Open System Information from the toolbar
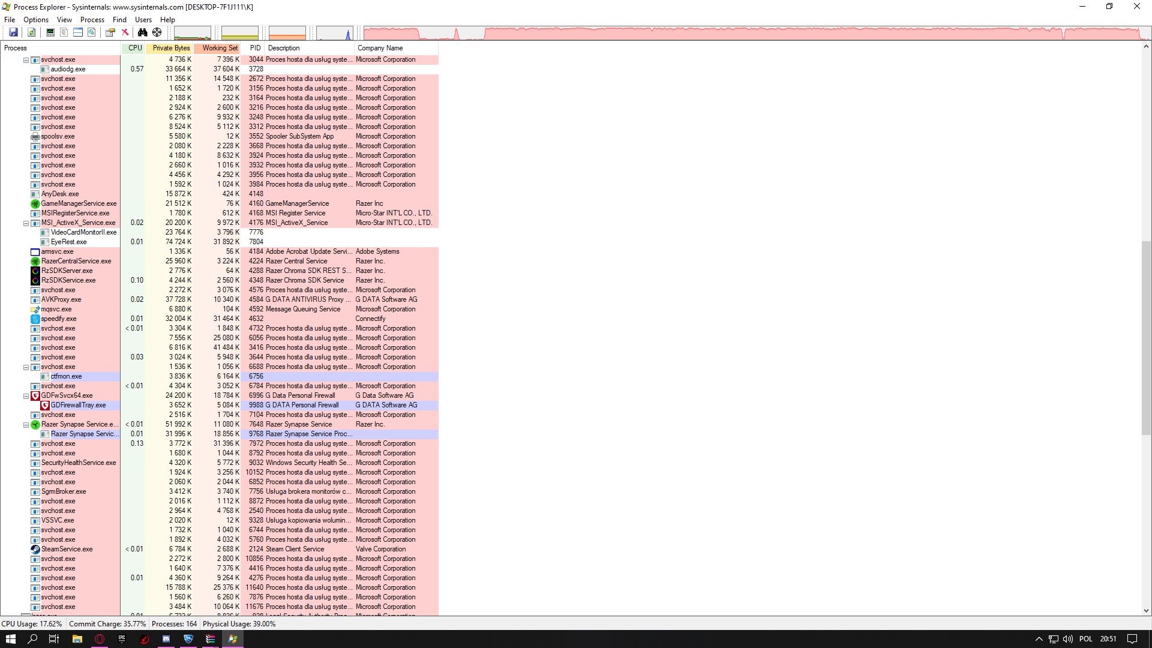The width and height of the screenshot is (1152, 648). (x=50, y=32)
